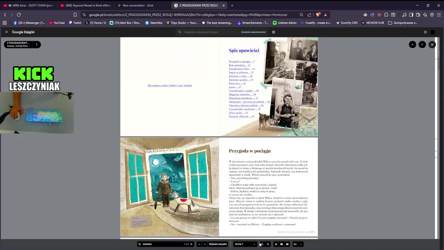Screen dimensions: 444x250
Task: Close the book viewer with X
Action: pyautogui.click(x=432, y=44)
